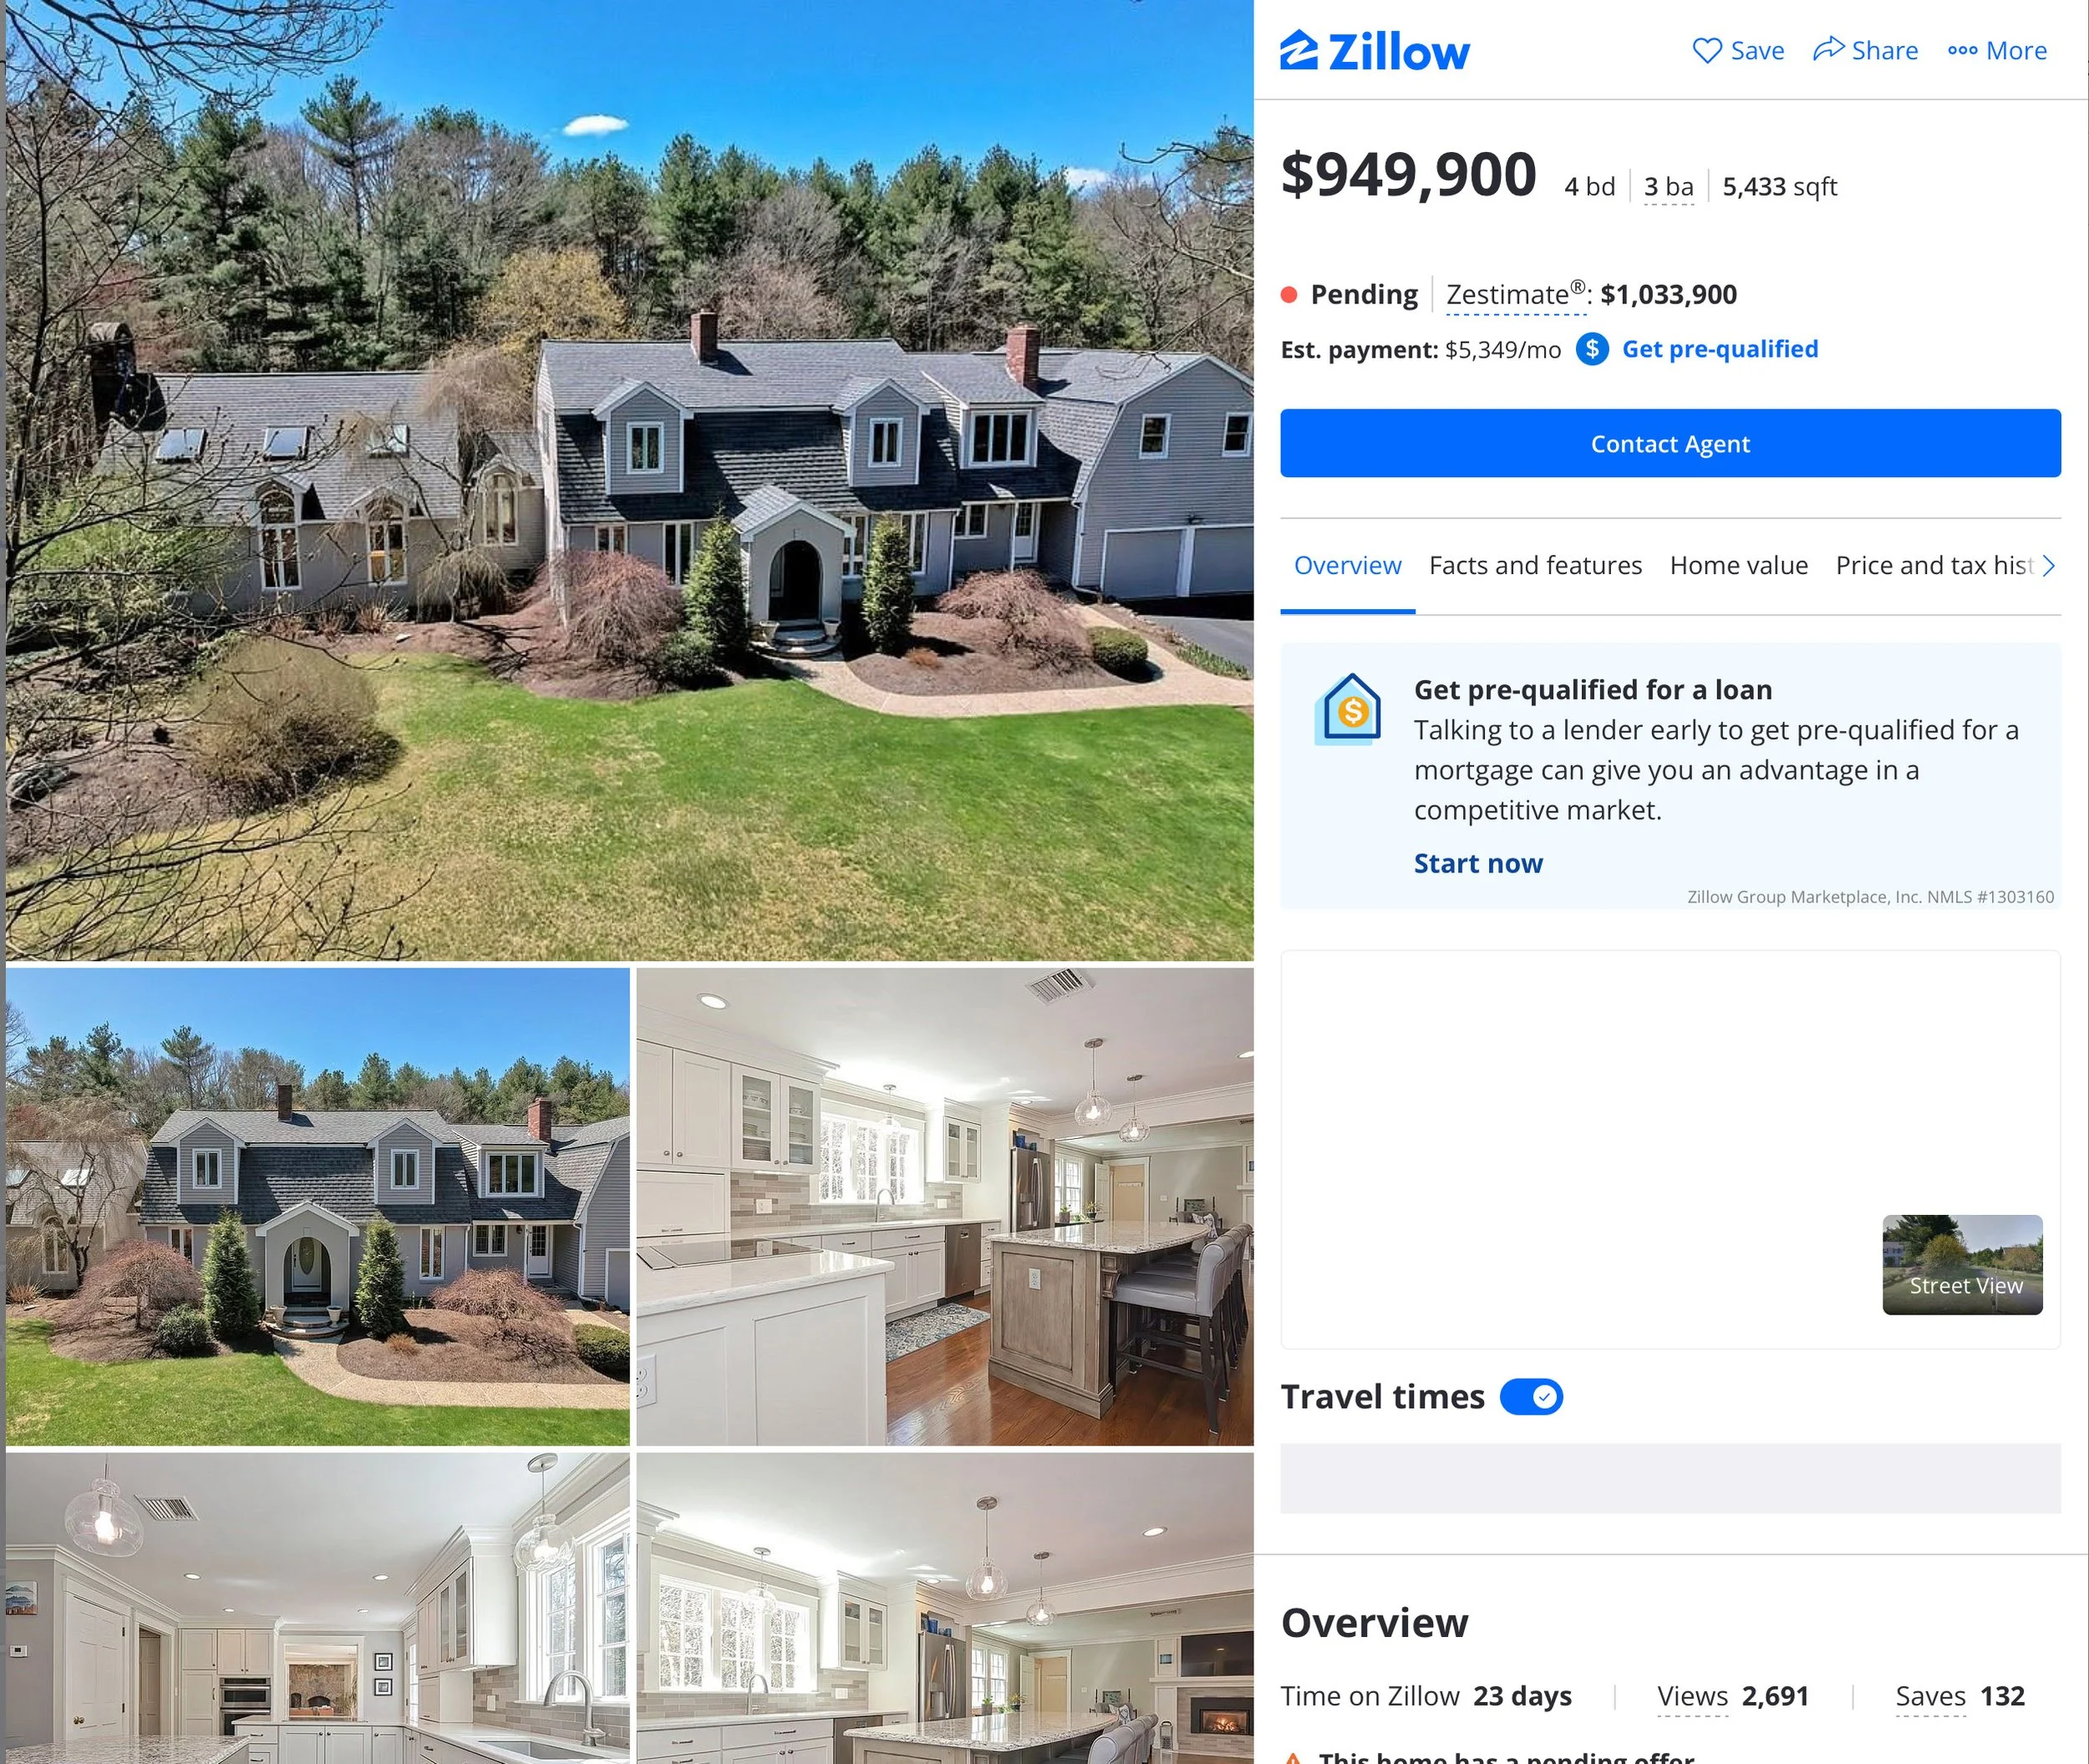Open the main aerial house photo

coord(629,480)
